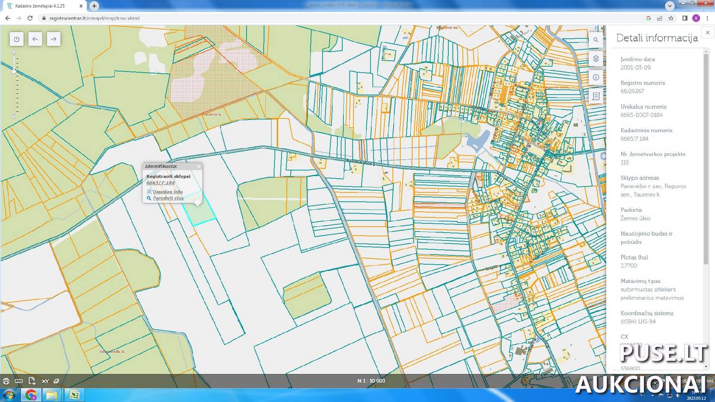Go to next map extent arrow

click(54, 39)
